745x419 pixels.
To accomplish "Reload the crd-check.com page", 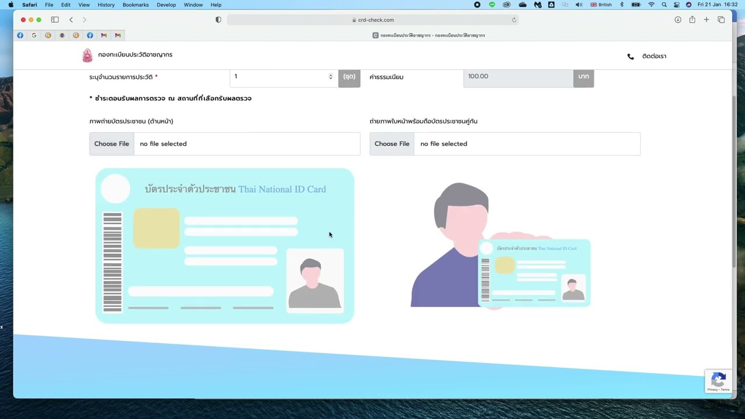I will (x=514, y=20).
